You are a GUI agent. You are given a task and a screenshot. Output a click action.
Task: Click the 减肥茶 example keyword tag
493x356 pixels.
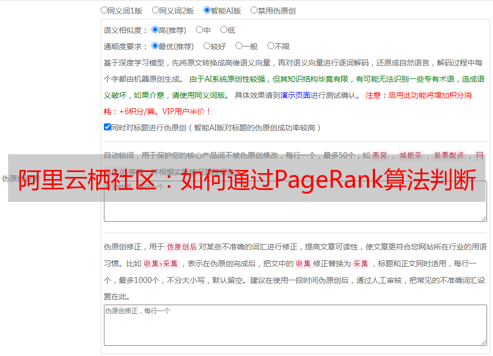coord(410,155)
